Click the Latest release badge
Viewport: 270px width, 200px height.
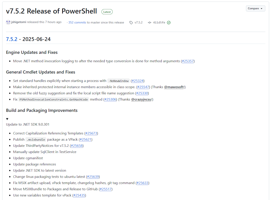(x=107, y=12)
